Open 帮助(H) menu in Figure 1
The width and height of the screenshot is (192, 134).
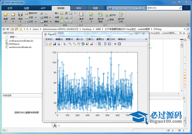(122, 39)
